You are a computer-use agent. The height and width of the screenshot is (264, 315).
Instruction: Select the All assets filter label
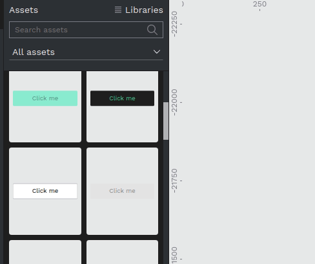[x=34, y=52]
